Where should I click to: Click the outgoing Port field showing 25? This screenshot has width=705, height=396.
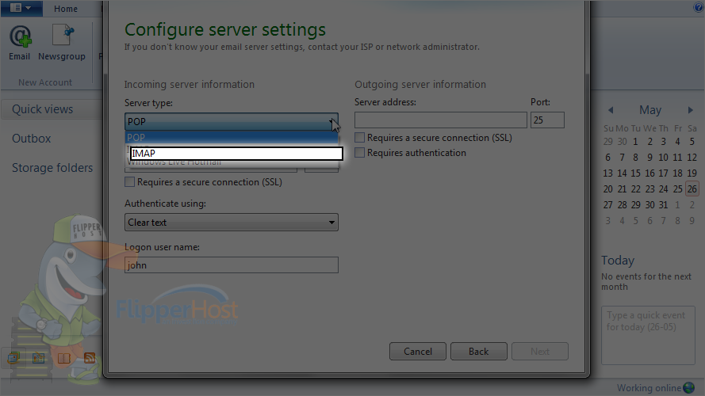pyautogui.click(x=547, y=120)
